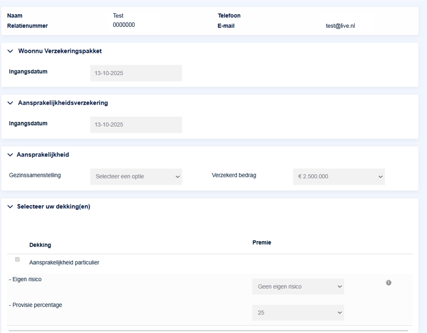Click the Telefoon label
Image resolution: width=427 pixels, height=333 pixels.
[x=229, y=16]
